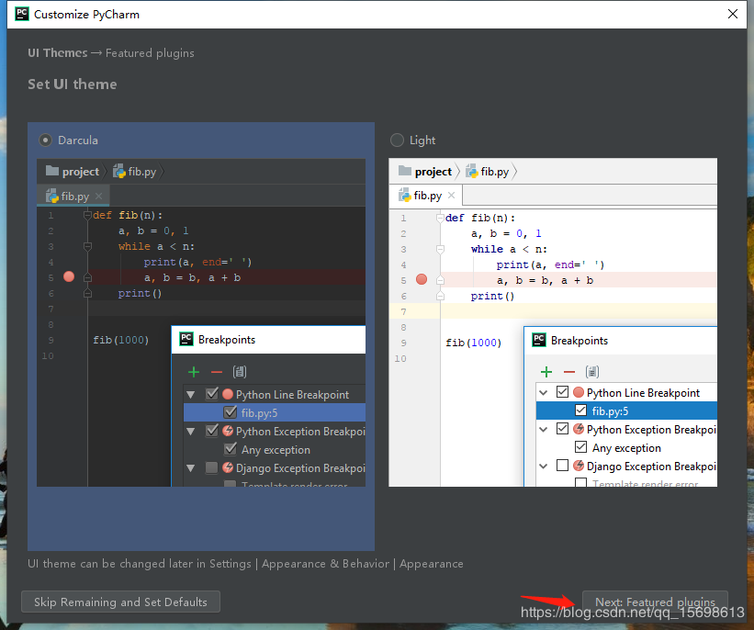754x630 pixels.
Task: Check Django Exception Breakpoint checkbox in Darcula preview
Action: point(211,467)
